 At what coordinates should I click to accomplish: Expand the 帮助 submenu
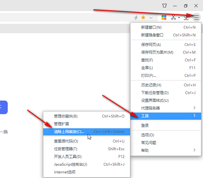tap(166, 150)
